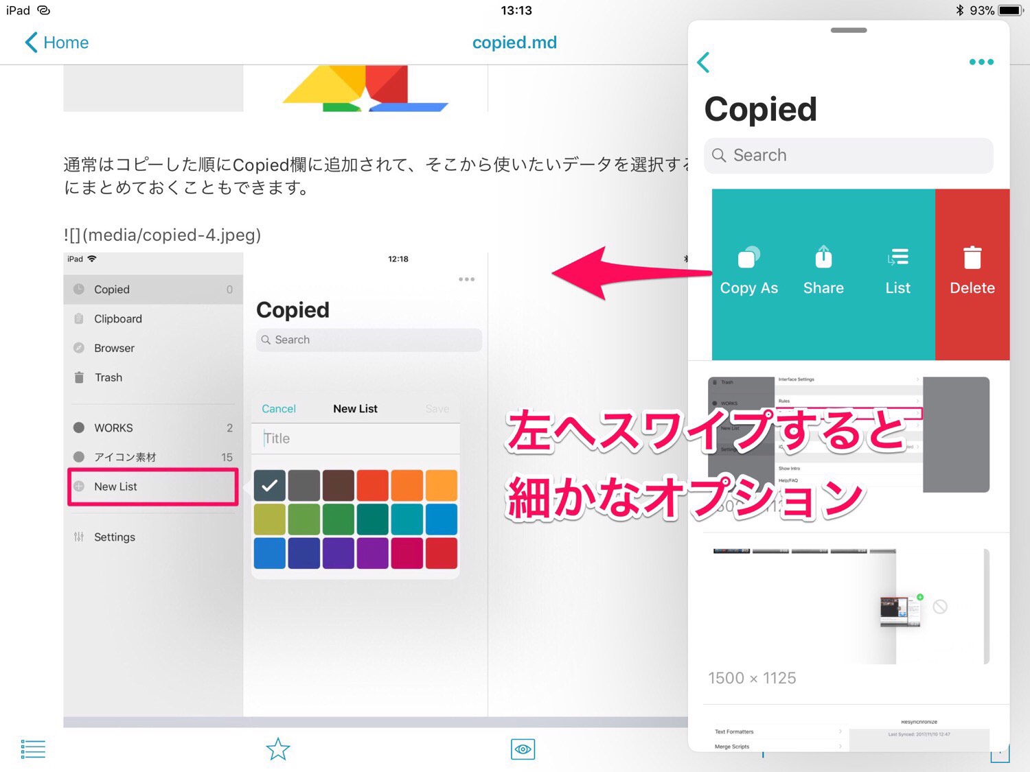The image size is (1030, 772).
Task: Tap the 13:13 clock in status bar
Action: tap(516, 10)
